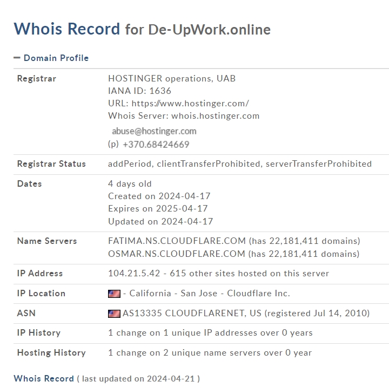
Task: Click the Domain Profile heading
Action: tap(56, 58)
